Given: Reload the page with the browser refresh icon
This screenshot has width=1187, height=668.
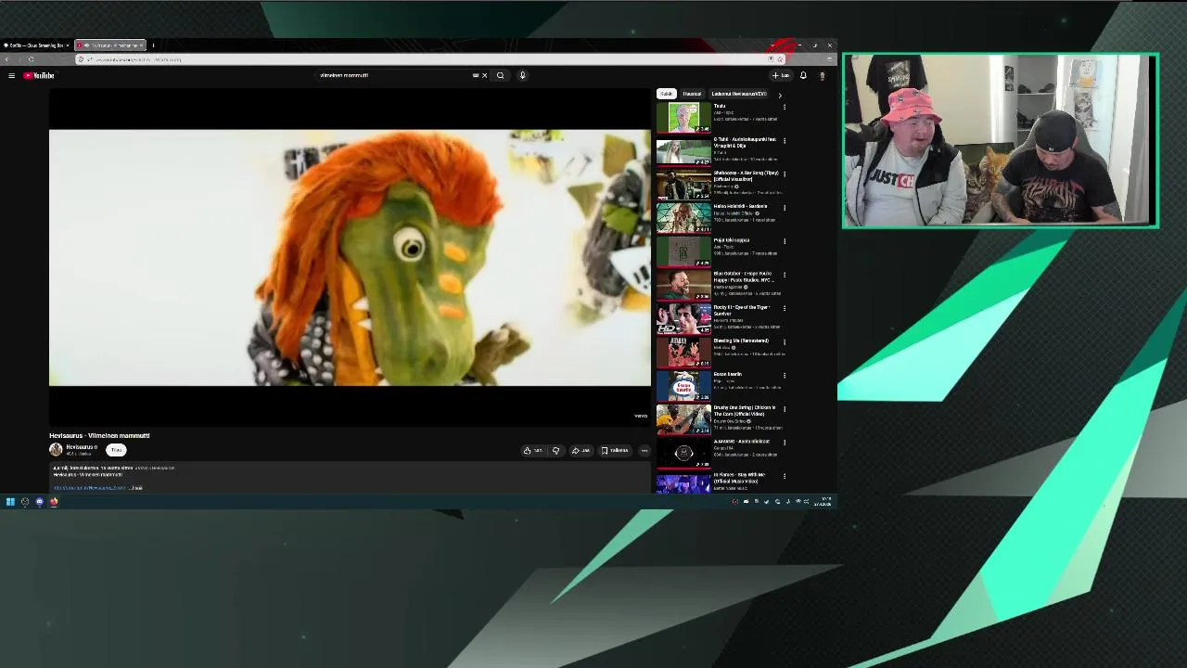Looking at the screenshot, I should [31, 59].
